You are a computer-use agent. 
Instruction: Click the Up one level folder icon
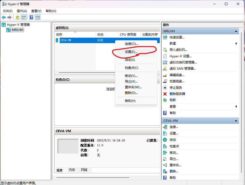(18, 17)
